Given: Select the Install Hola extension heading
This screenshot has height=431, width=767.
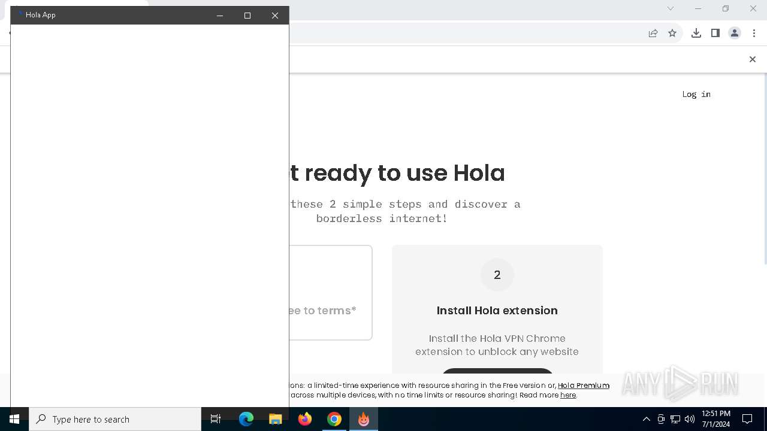Looking at the screenshot, I should pyautogui.click(x=497, y=310).
